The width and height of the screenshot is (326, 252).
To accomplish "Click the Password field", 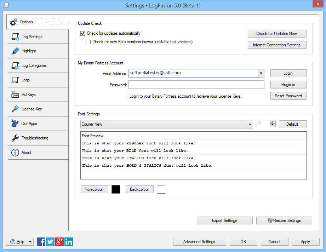I will coord(196,85).
